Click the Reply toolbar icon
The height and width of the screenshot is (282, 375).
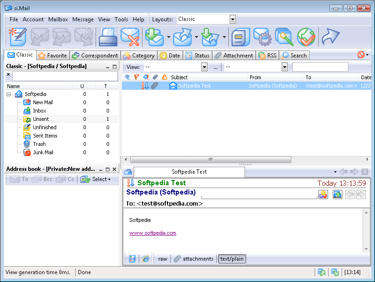pyautogui.click(x=40, y=37)
